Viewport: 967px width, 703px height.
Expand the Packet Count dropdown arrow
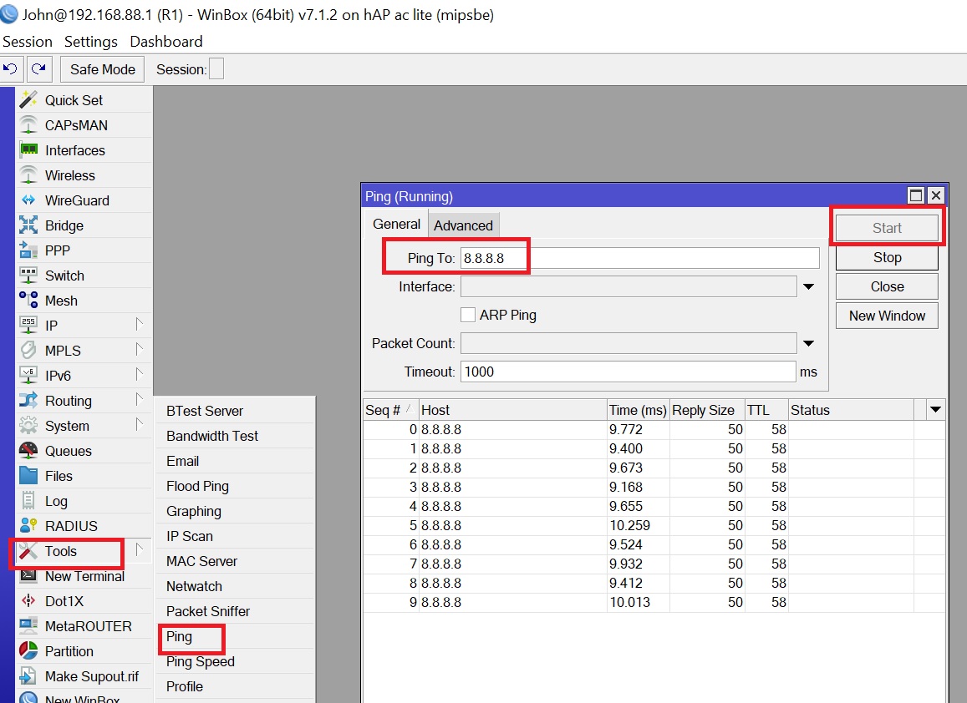click(x=808, y=343)
